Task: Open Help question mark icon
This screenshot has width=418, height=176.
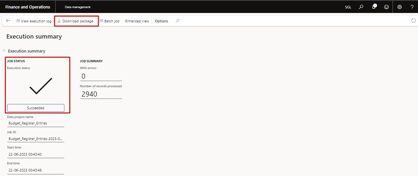Action: [412, 7]
